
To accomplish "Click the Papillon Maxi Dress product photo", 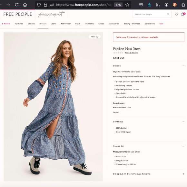I will click(x=53, y=107).
